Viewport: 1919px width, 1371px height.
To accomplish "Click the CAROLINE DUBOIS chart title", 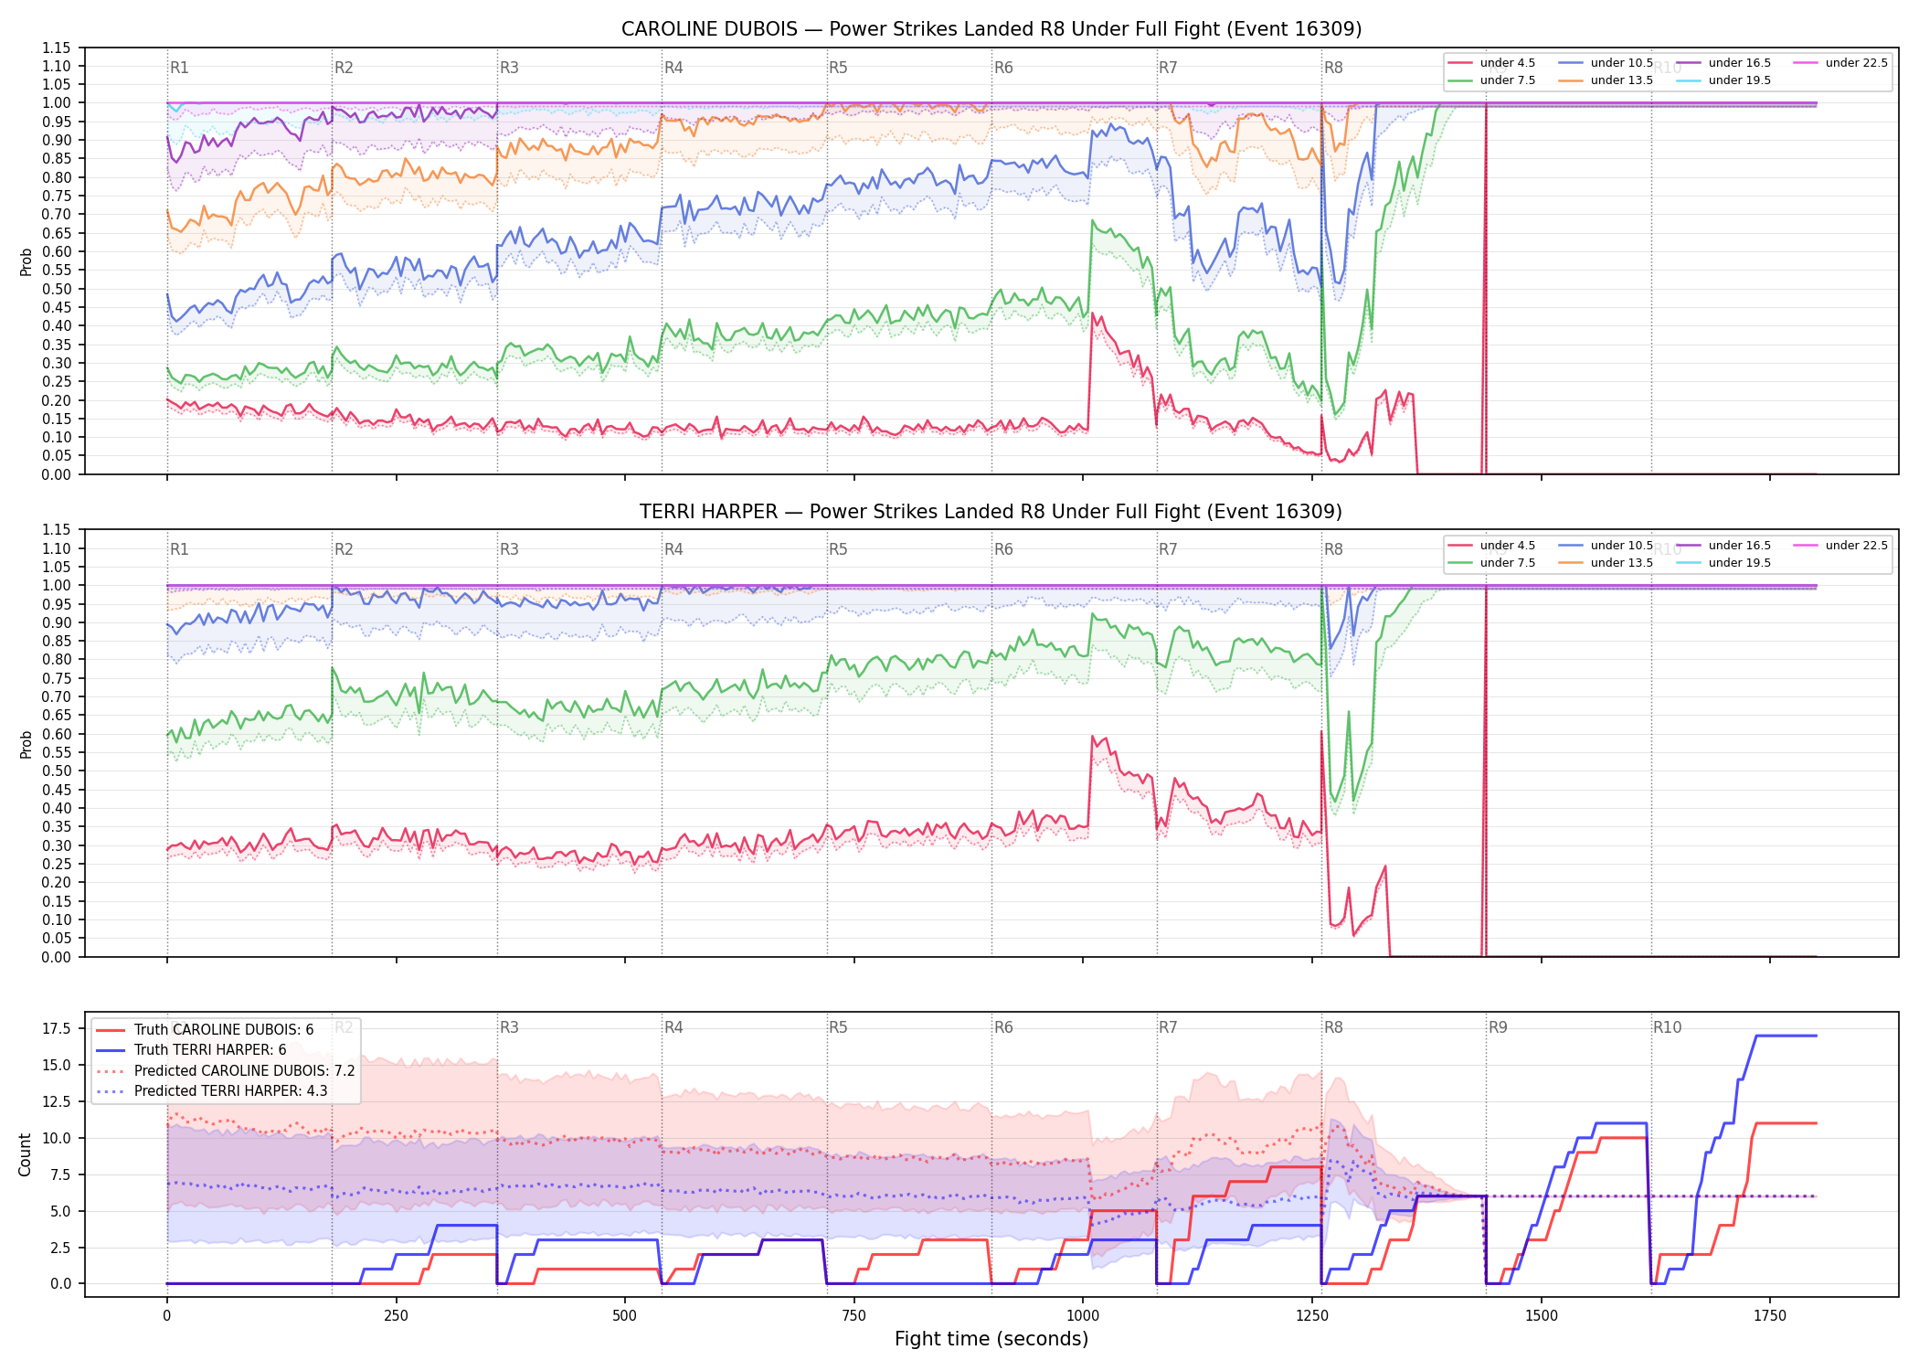I will point(991,29).
